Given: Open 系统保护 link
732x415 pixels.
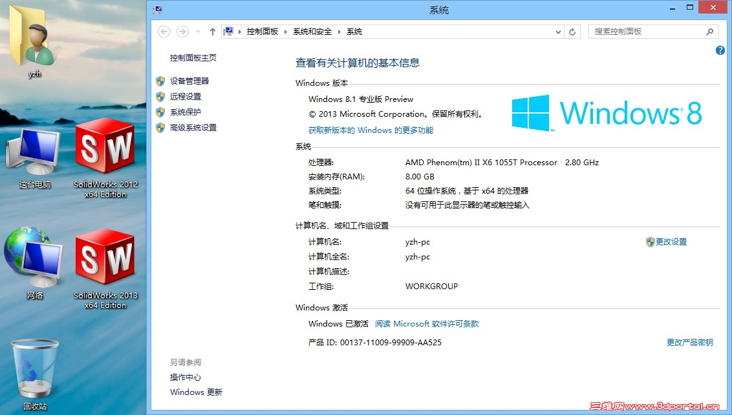Looking at the screenshot, I should 186,112.
